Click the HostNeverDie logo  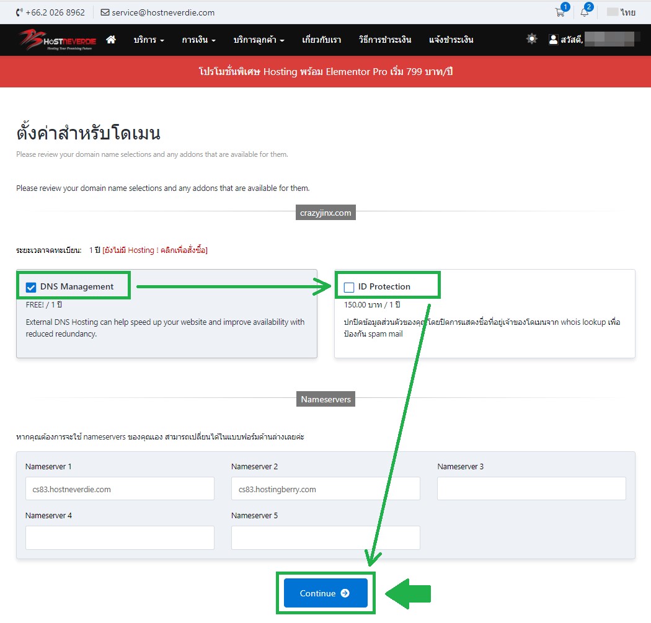pos(57,40)
